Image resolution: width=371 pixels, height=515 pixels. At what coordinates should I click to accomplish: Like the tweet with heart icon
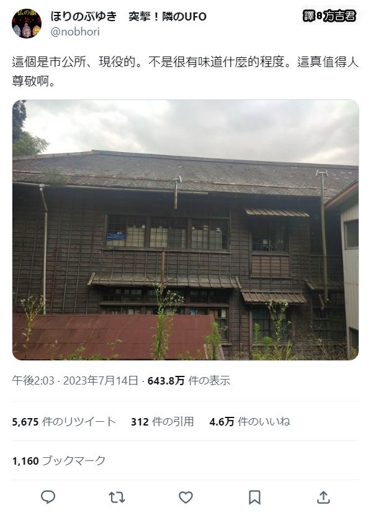[x=185, y=498]
